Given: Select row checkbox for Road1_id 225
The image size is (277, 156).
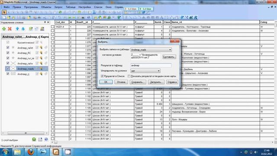Looking at the screenshot, I should 53,27.
